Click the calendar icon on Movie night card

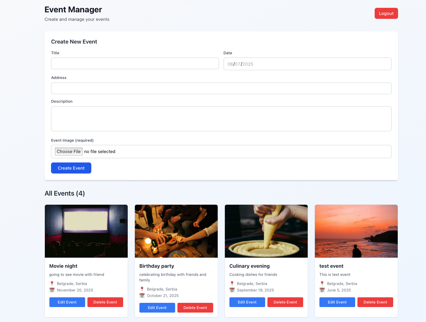point(52,290)
